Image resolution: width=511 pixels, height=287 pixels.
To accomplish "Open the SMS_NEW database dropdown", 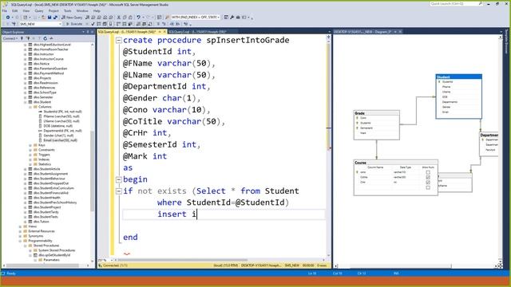I will click(60, 24).
